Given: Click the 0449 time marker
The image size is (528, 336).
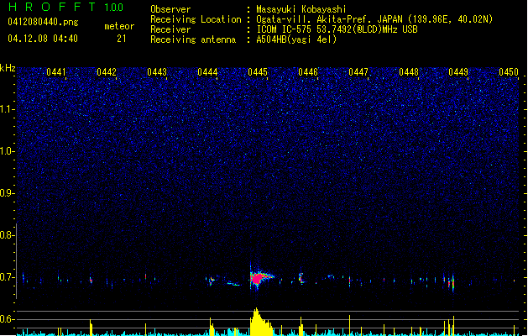Looking at the screenshot, I should 458,72.
